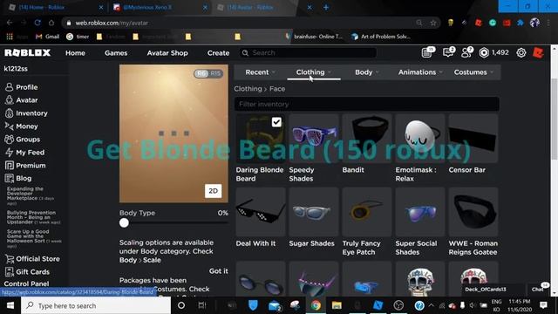Open the Windows Start menu
The image size is (558, 314).
coord(10,305)
